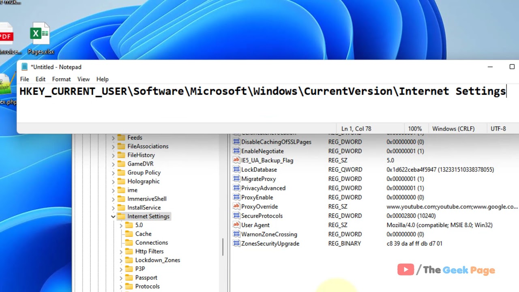The width and height of the screenshot is (519, 292).
Task: Click LockDatabase data 0x1d622ceba4f5947 value
Action: pyautogui.click(x=440, y=170)
